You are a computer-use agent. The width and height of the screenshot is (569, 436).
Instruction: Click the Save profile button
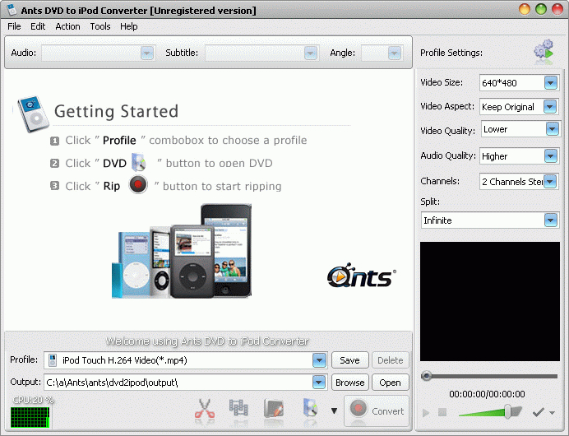[349, 360]
